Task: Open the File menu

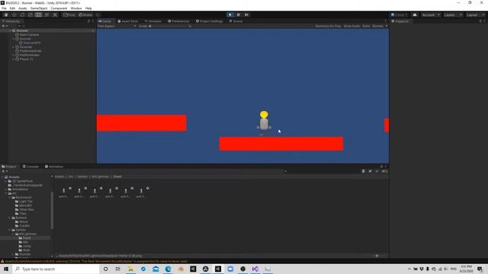Action: tap(4, 8)
